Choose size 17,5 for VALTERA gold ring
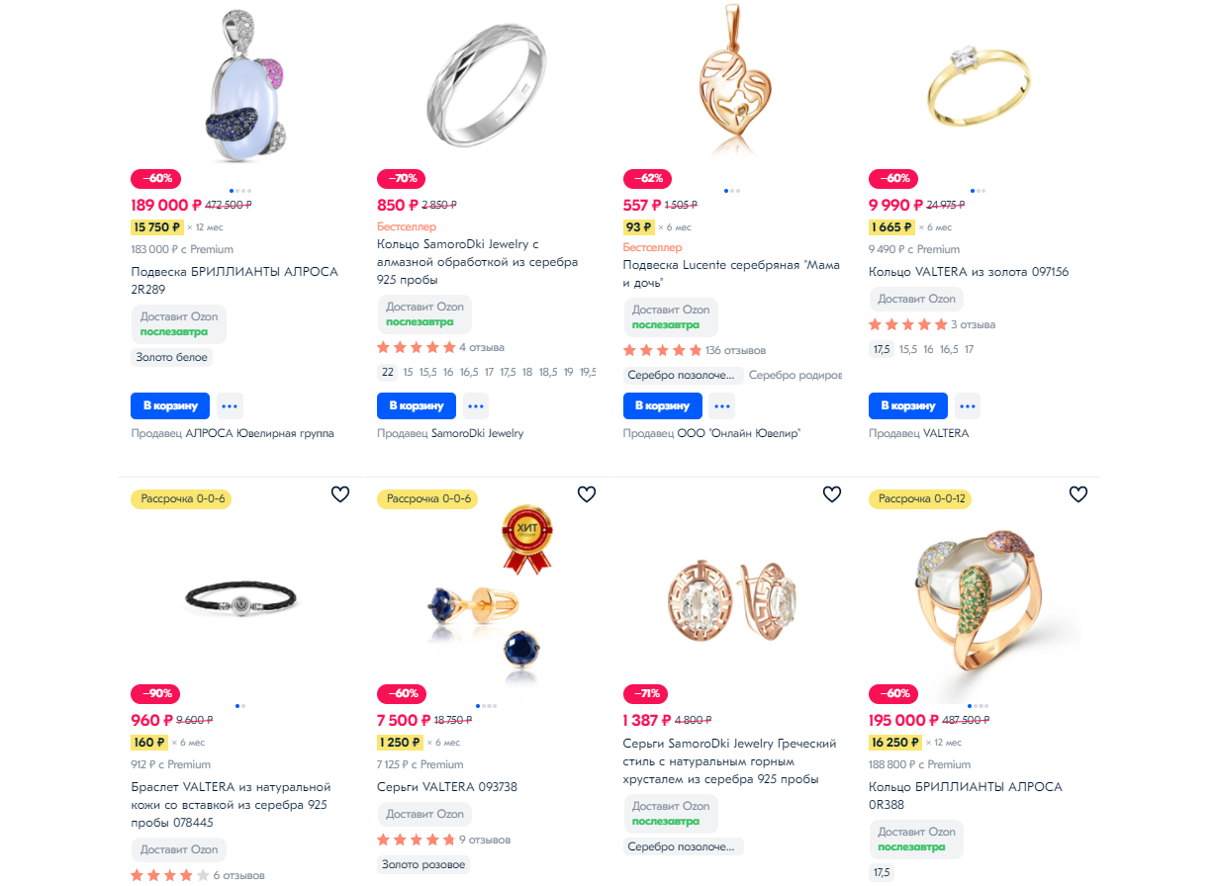The height and width of the screenshot is (886, 1216). coord(881,349)
